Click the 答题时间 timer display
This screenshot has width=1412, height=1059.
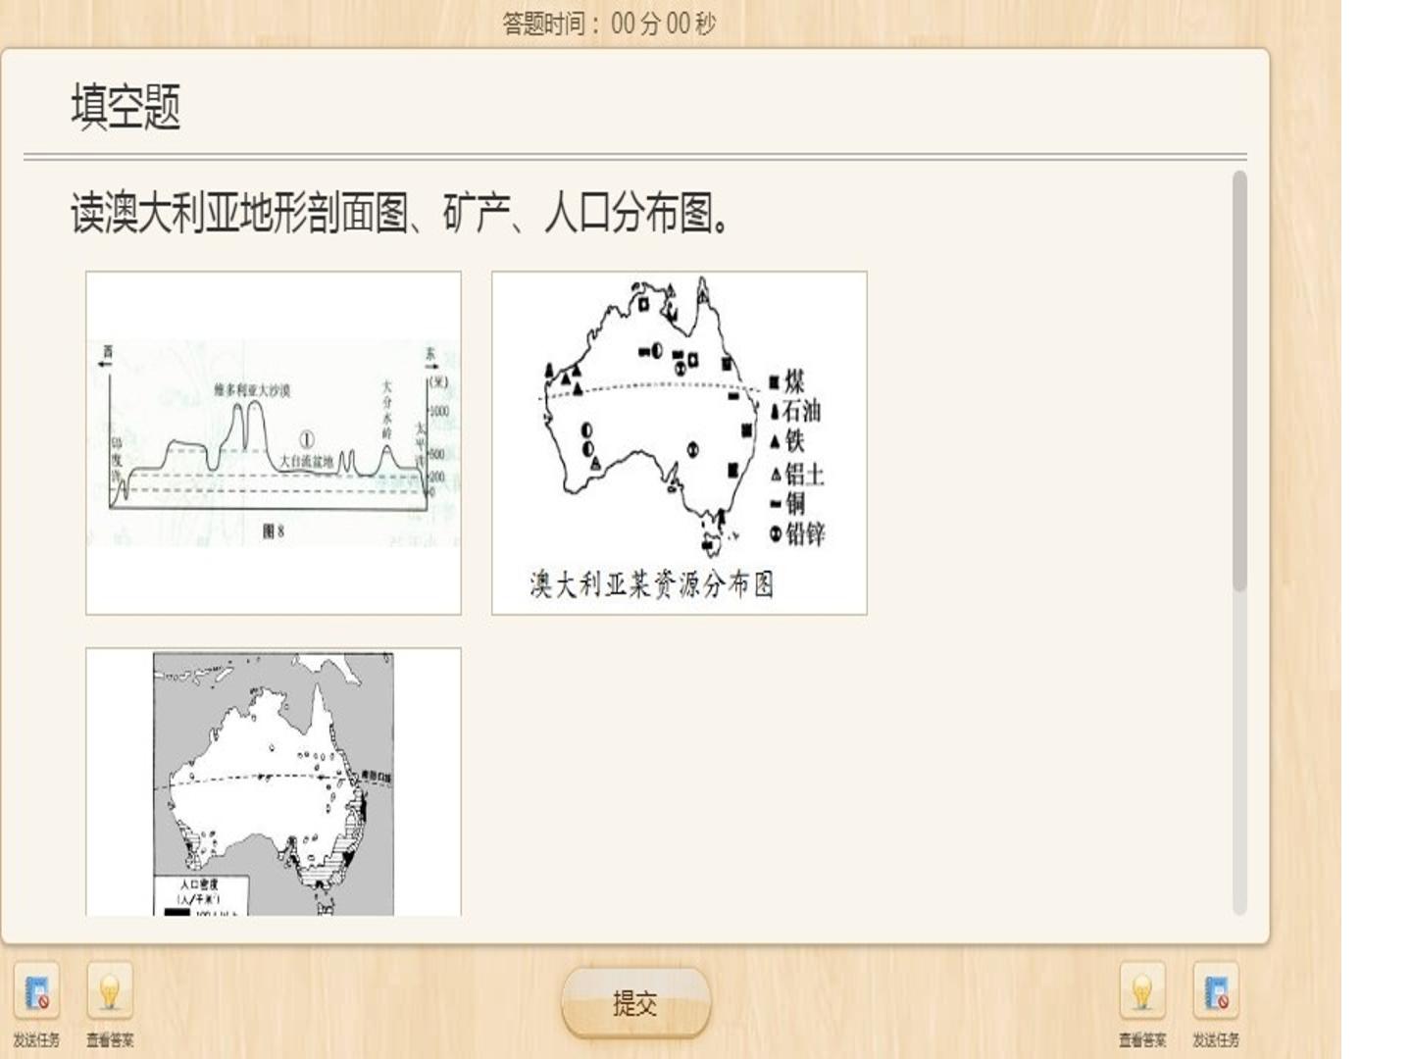point(609,24)
